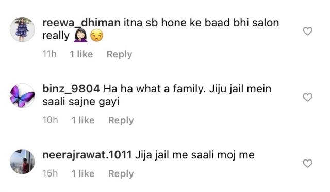Select the 10h timestamp
This screenshot has height=192, width=330.
[x=50, y=120]
